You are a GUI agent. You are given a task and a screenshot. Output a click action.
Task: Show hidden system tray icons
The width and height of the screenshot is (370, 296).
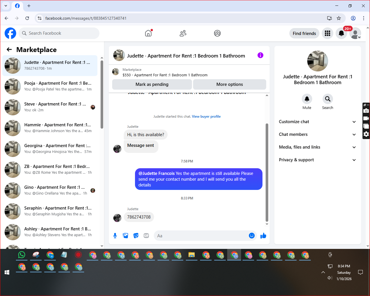tap(323, 272)
